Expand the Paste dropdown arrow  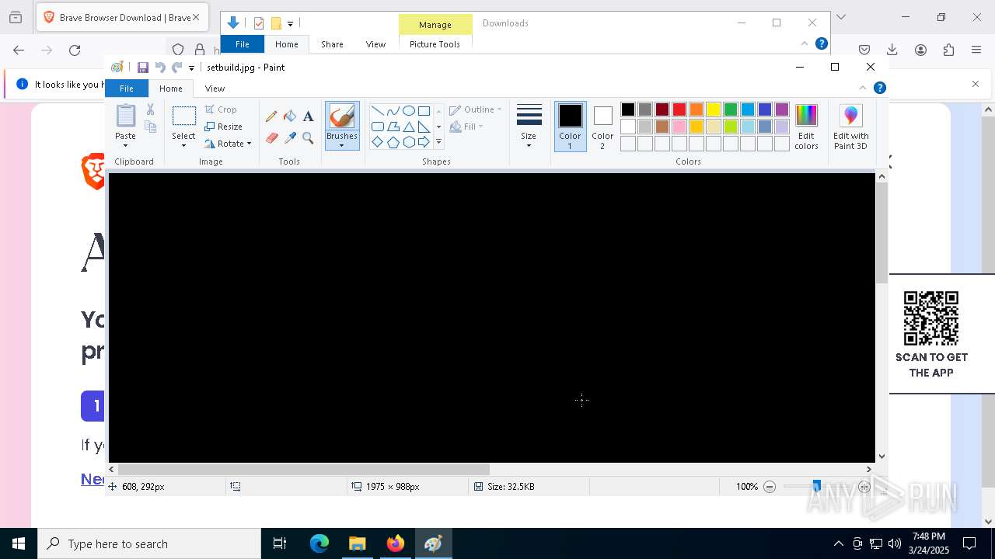(125, 145)
